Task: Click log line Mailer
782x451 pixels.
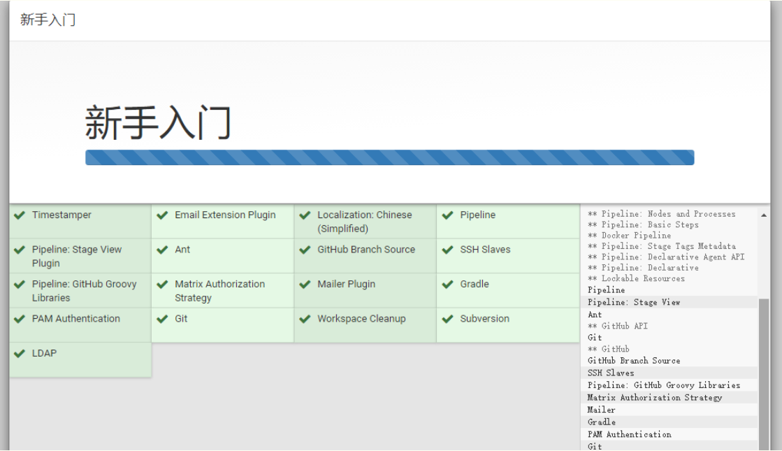Action: click(602, 410)
